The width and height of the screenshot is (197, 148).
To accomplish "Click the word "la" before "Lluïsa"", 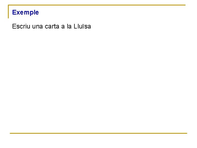I will coord(69,27).
